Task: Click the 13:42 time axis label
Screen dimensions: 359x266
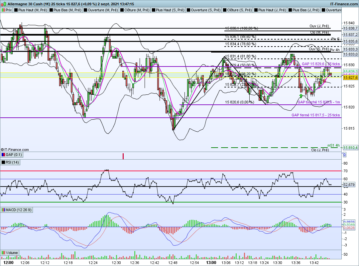Action: pos(314,263)
